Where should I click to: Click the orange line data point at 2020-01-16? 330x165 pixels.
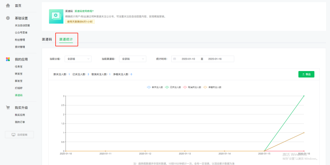click(x=304, y=133)
